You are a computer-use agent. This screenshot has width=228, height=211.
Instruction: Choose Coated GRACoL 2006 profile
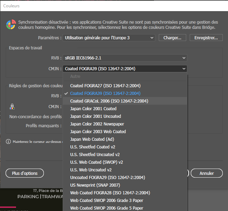[x=109, y=101]
